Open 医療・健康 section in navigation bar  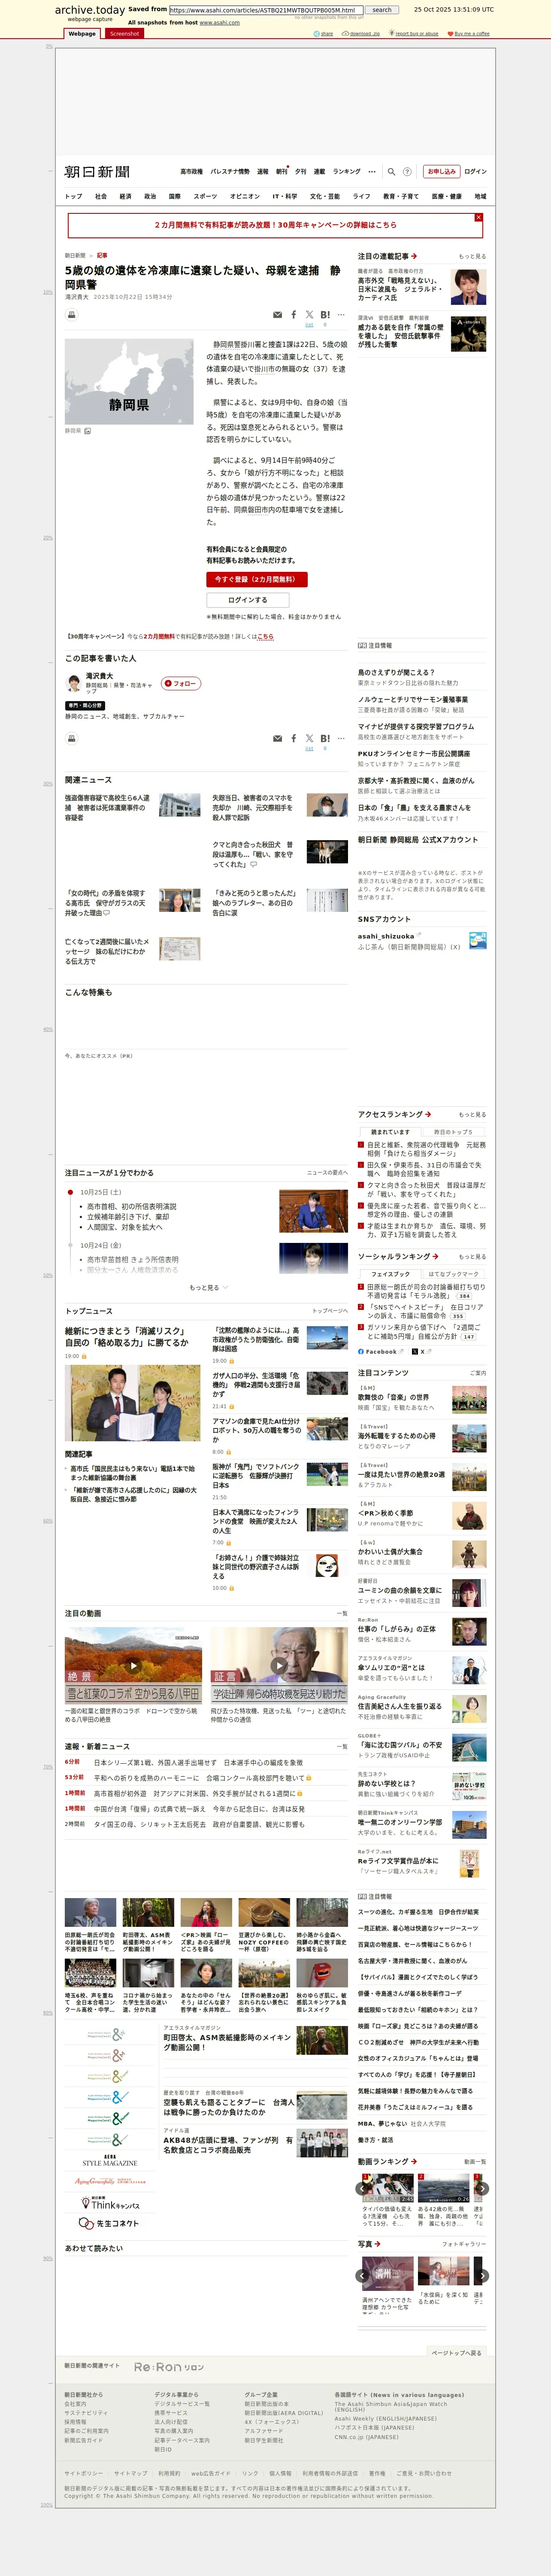(447, 196)
